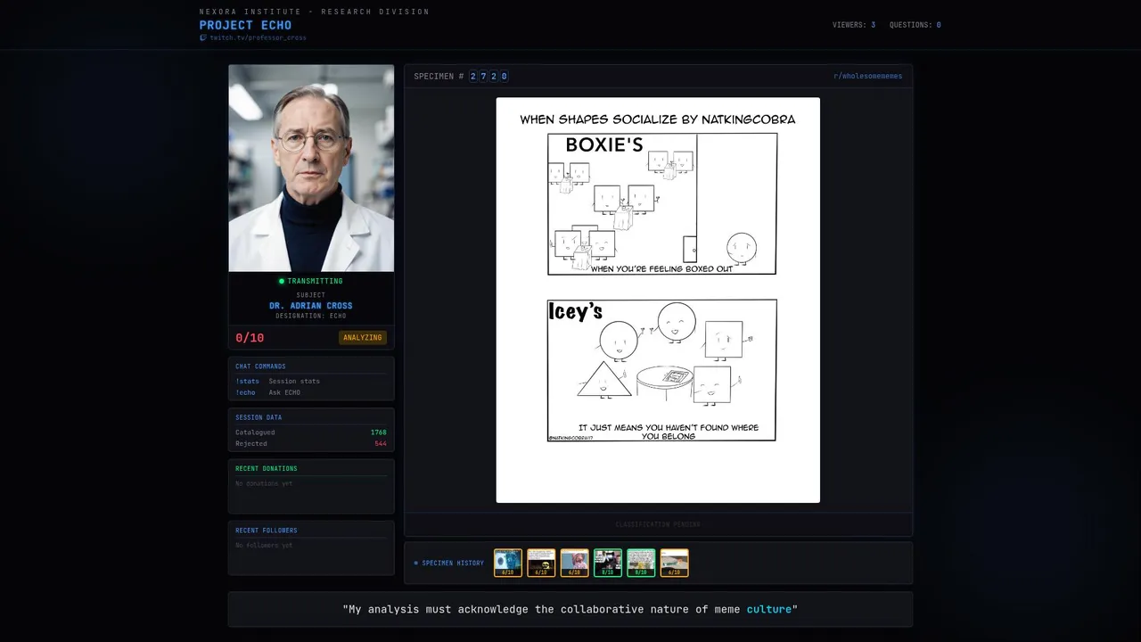Image resolution: width=1141 pixels, height=642 pixels.
Task: Click the RECENT FOLLOWERS heading
Action: coord(267,531)
